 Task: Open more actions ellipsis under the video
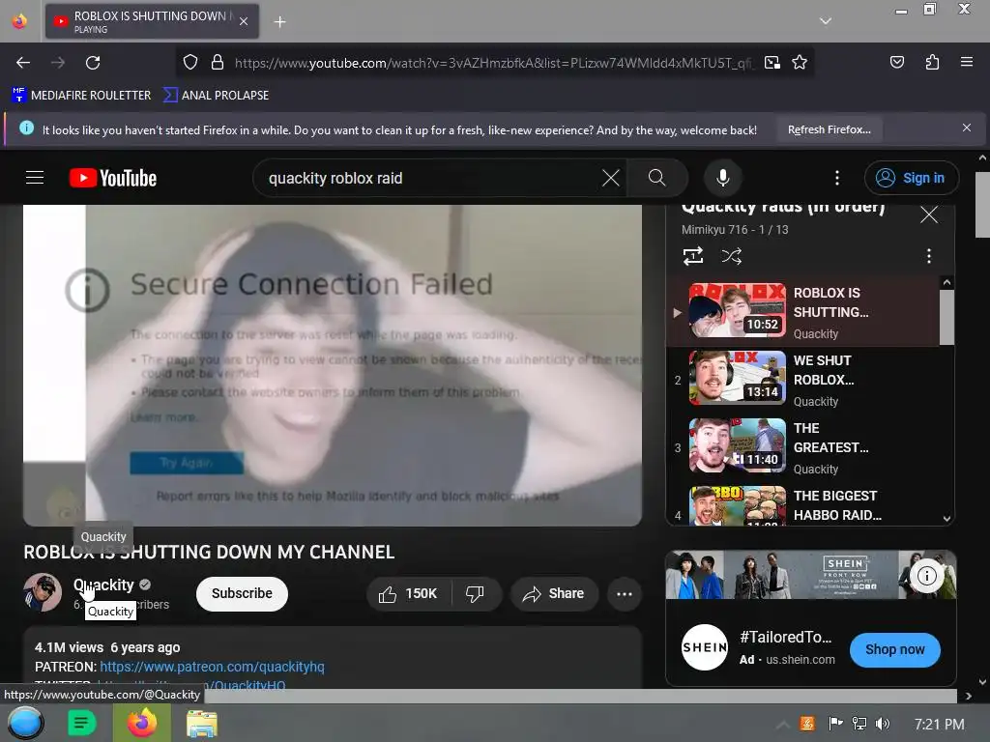[625, 594]
